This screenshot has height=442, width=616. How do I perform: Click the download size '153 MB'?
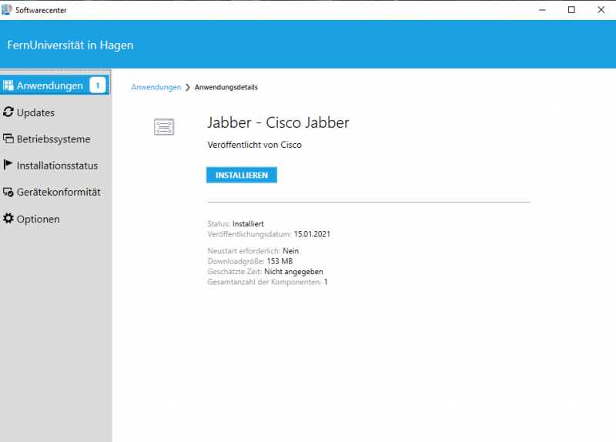pyautogui.click(x=280, y=261)
